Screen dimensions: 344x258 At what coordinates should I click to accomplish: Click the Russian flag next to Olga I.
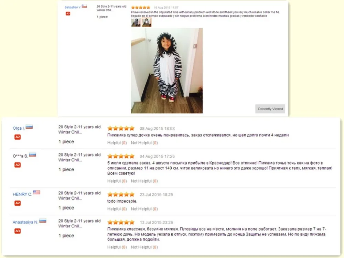pos(29,127)
